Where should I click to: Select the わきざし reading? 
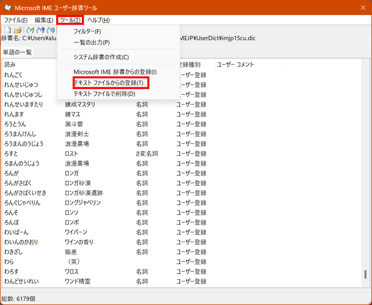(13, 252)
